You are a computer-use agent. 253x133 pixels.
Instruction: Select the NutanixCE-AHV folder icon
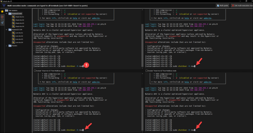click(x=10, y=14)
